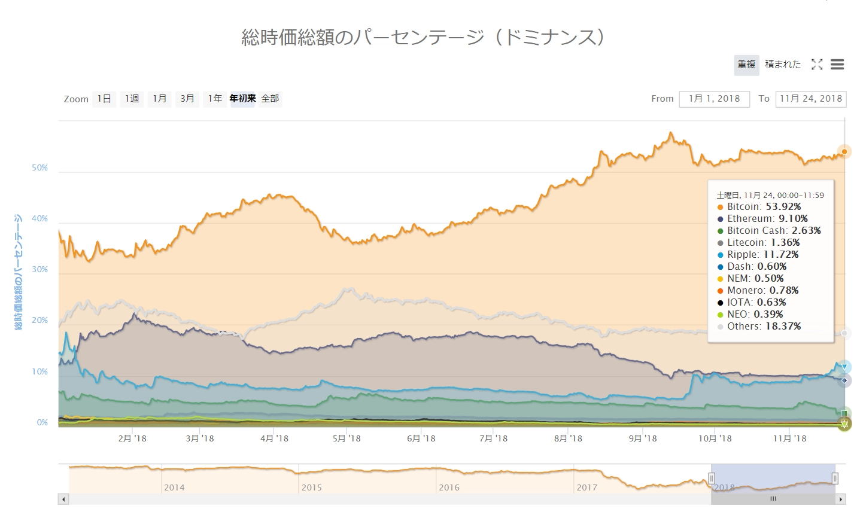Zoom chart to 1月 range

pos(160,99)
